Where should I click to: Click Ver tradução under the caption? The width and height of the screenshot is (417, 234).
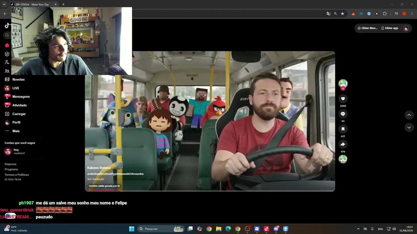coord(96,179)
